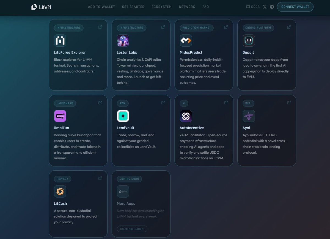Click the LendVault title

(126, 128)
